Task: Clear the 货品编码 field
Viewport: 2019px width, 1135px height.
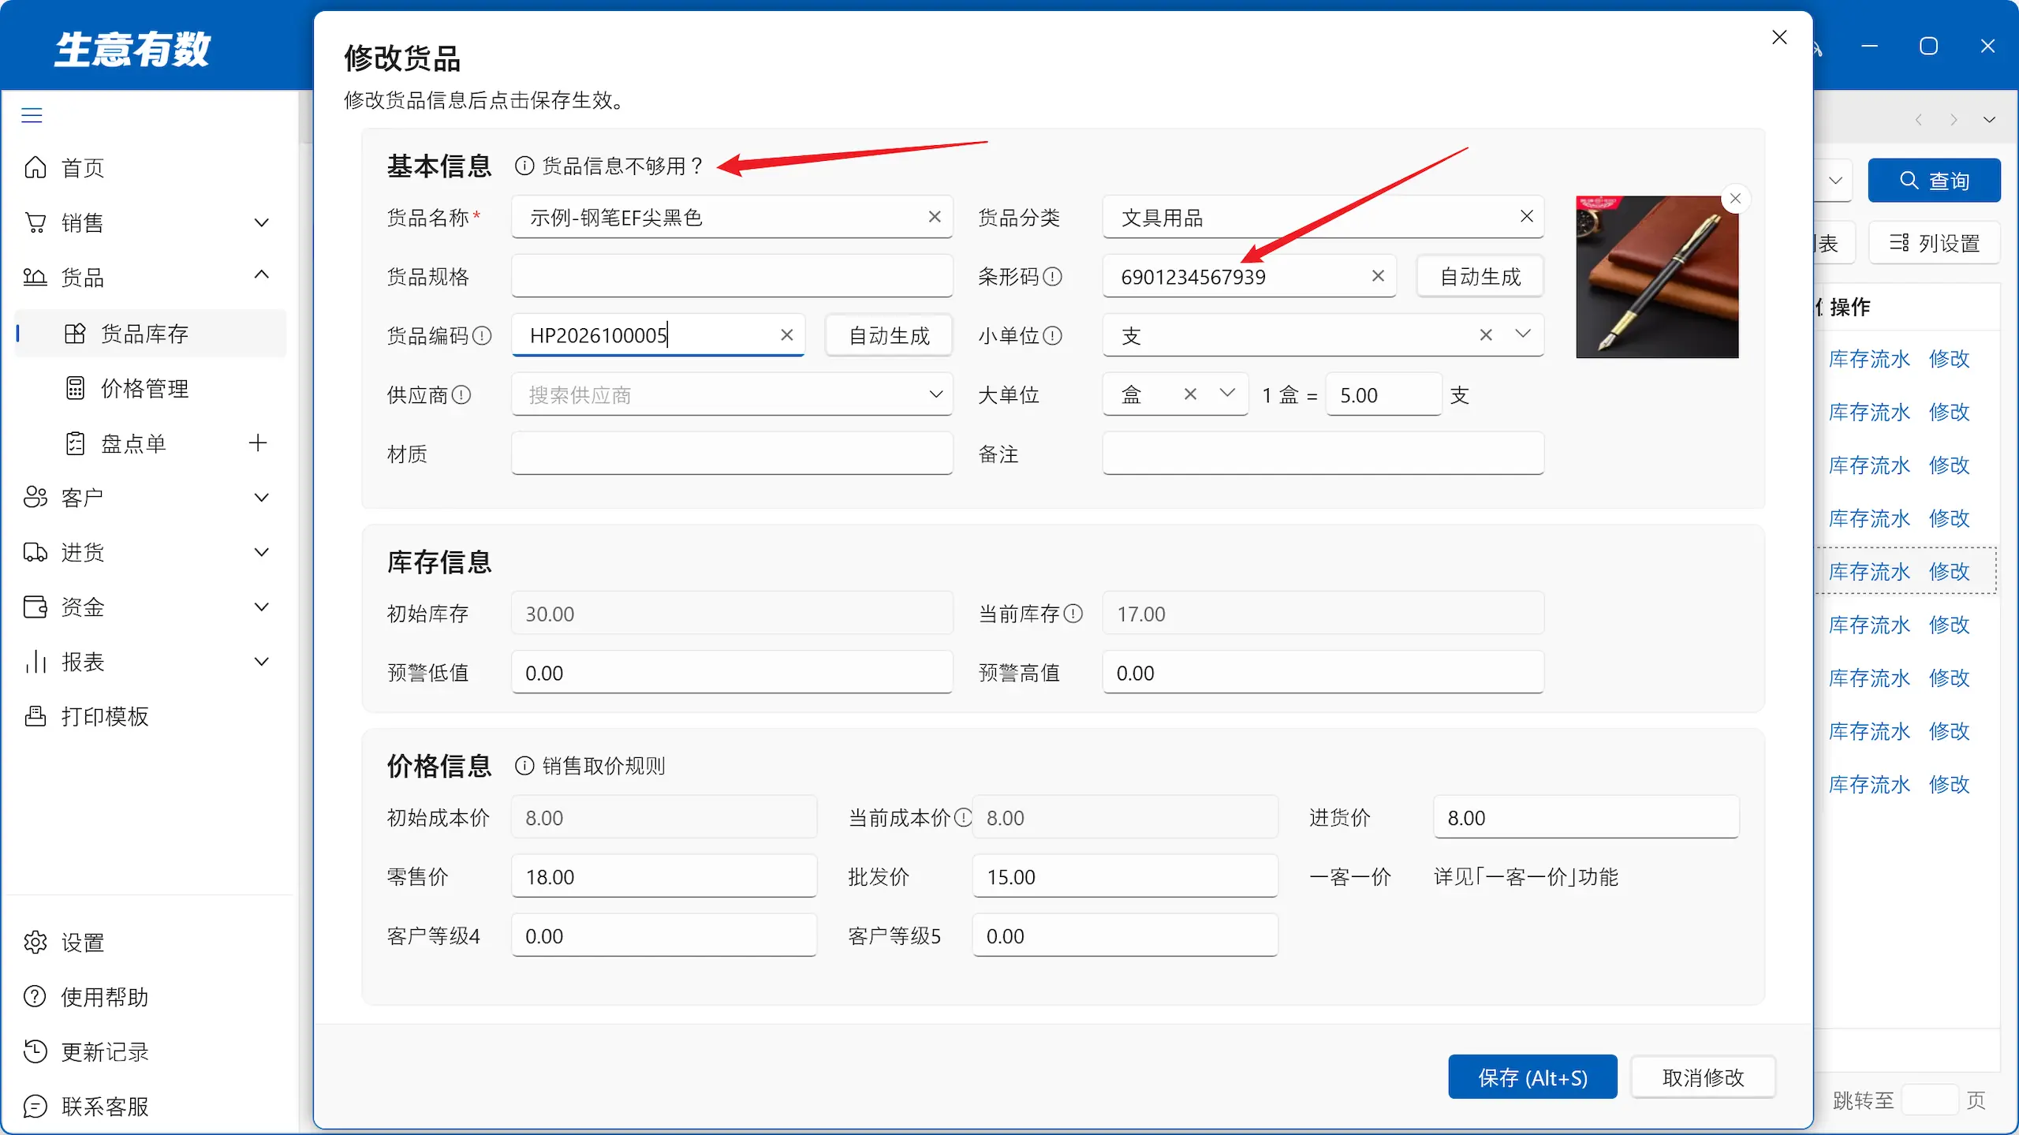Action: 786,335
